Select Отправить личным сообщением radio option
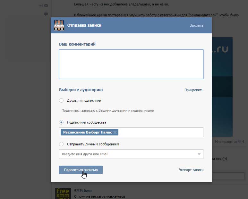This screenshot has width=248, height=199. click(x=61, y=144)
